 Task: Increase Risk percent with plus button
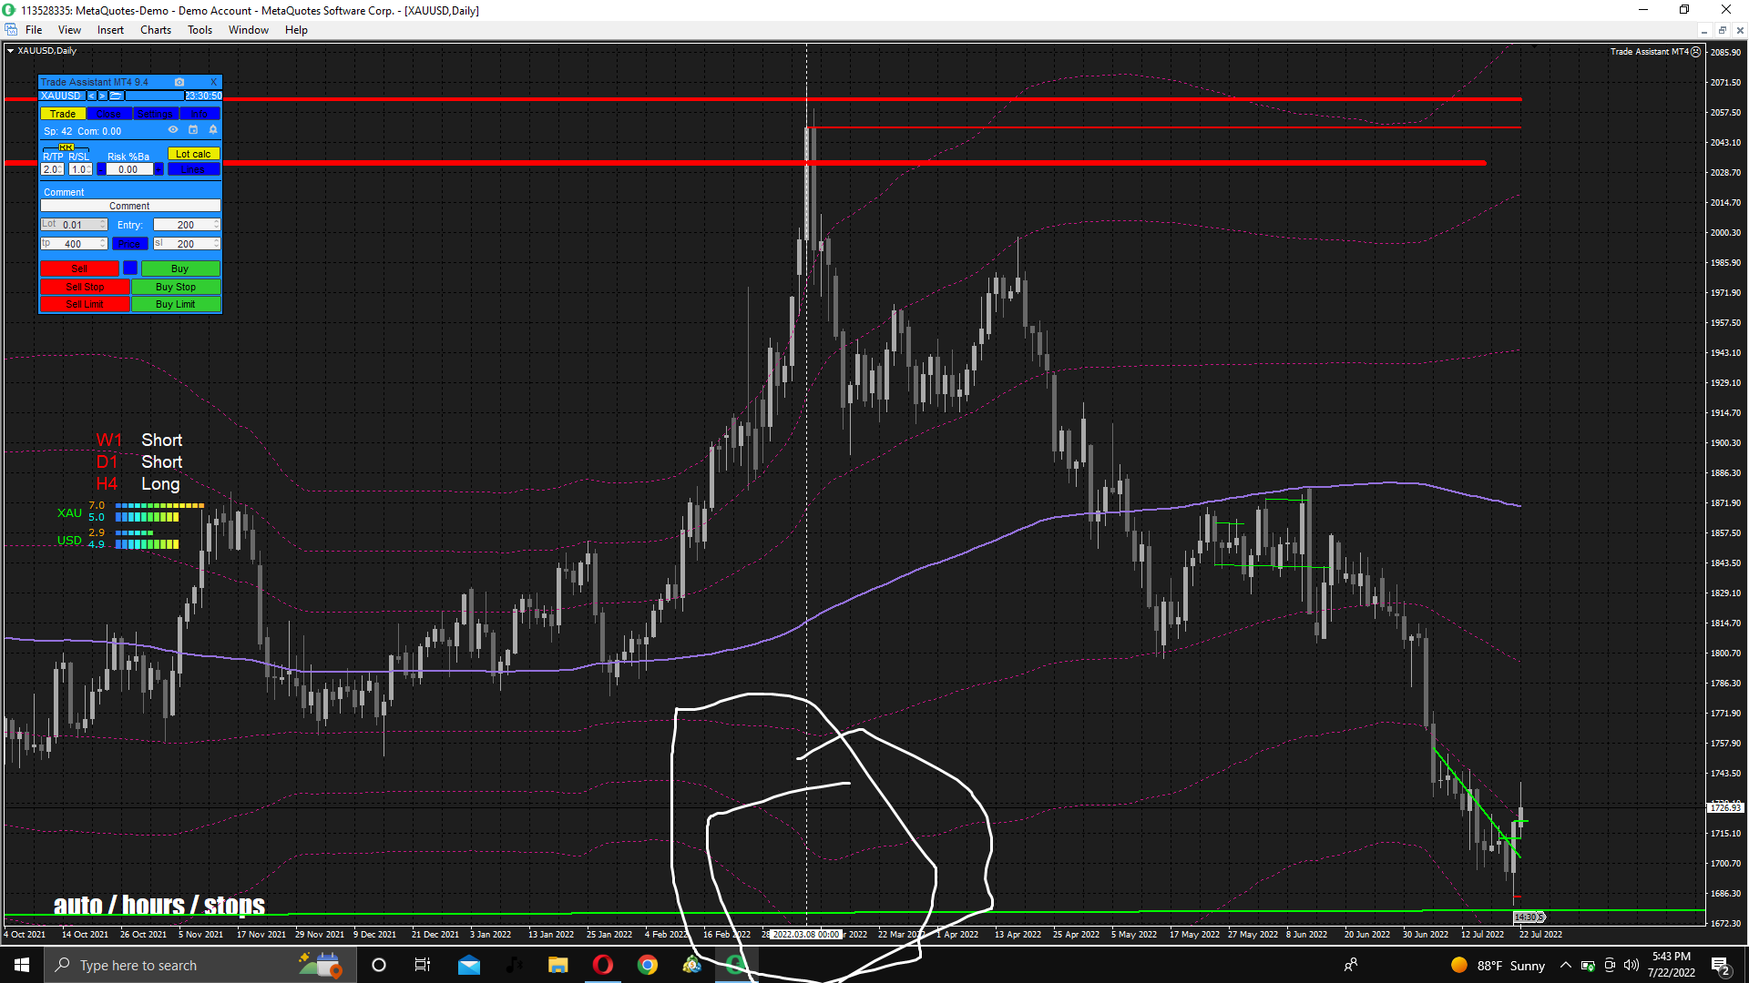tap(159, 169)
